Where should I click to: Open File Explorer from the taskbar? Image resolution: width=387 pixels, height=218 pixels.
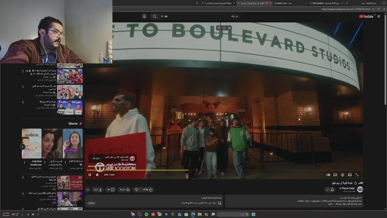pos(200,214)
